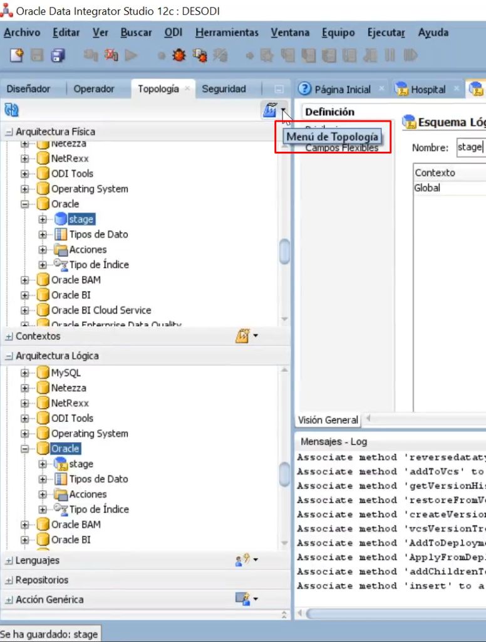Click the Tipo de Índice key icon in Arquitectura Física
This screenshot has height=642, width=486.
pos(61,265)
